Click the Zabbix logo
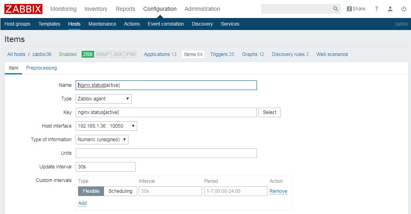Screen dimensions: 411x214 coord(23,9)
